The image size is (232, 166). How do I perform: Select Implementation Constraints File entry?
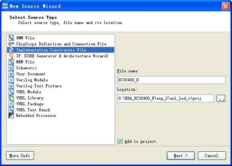(51, 50)
